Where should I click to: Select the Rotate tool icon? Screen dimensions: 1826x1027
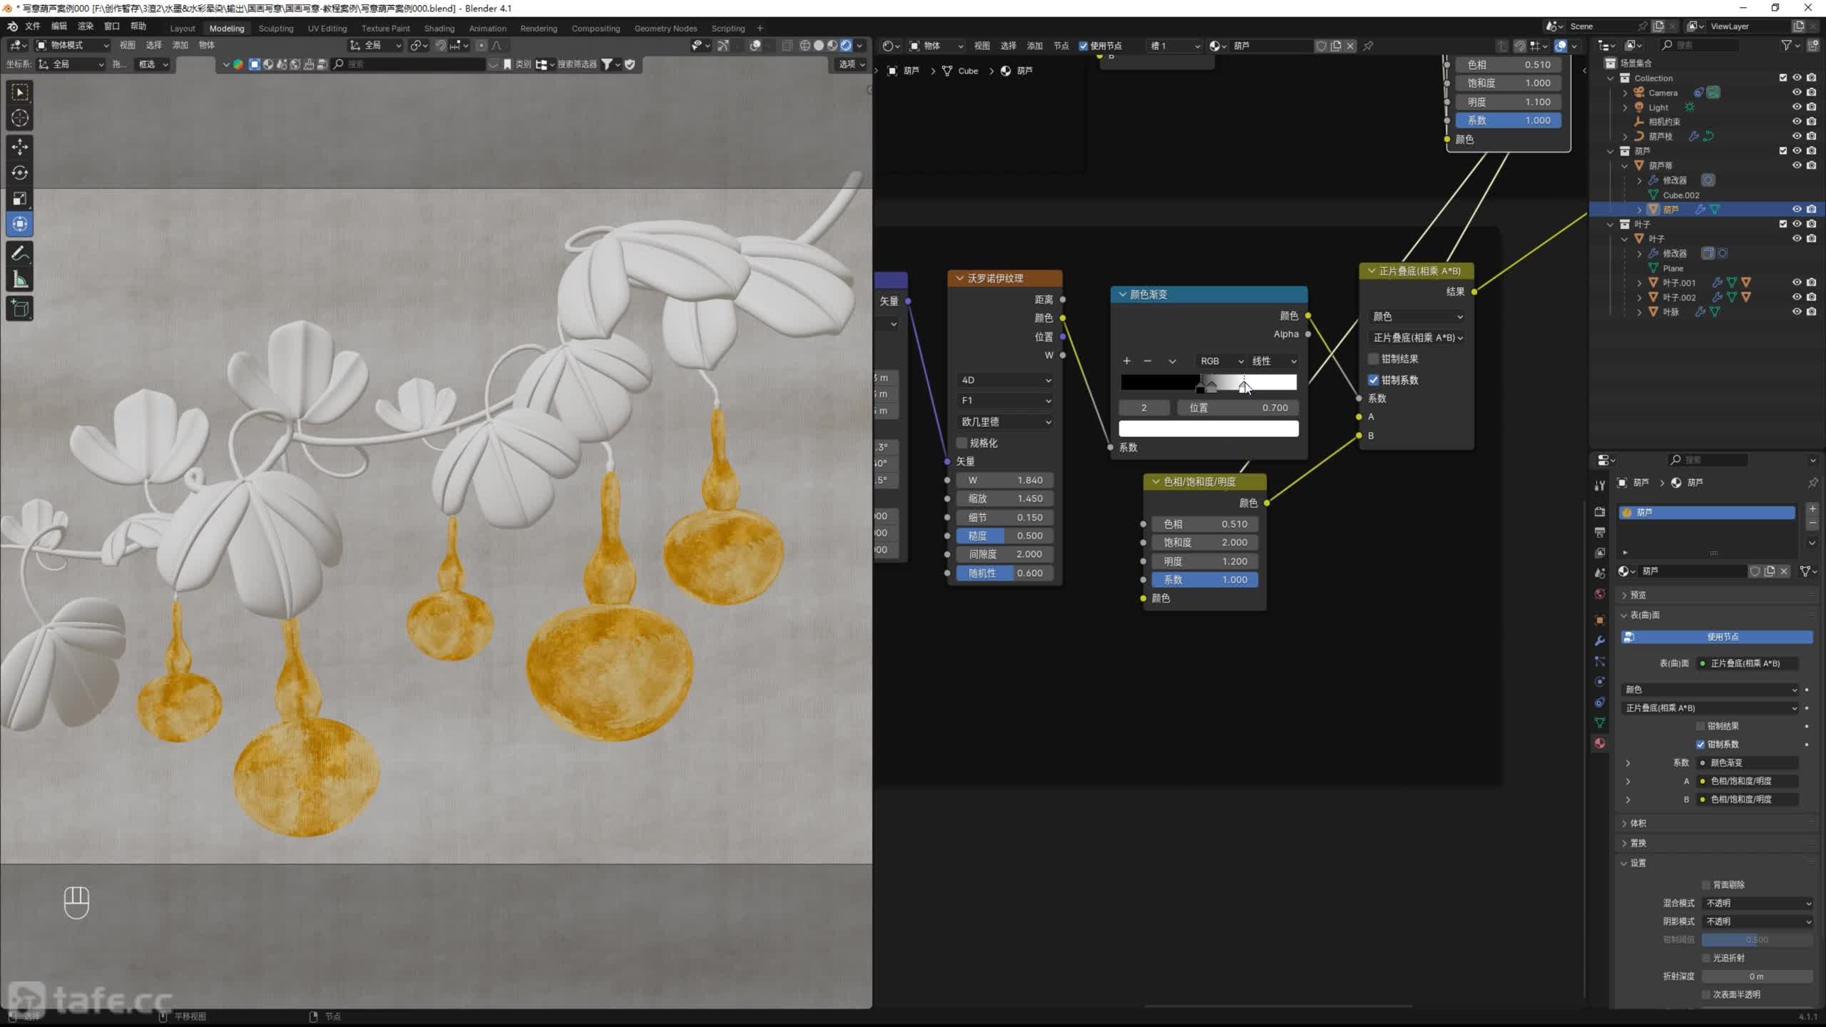click(x=20, y=173)
